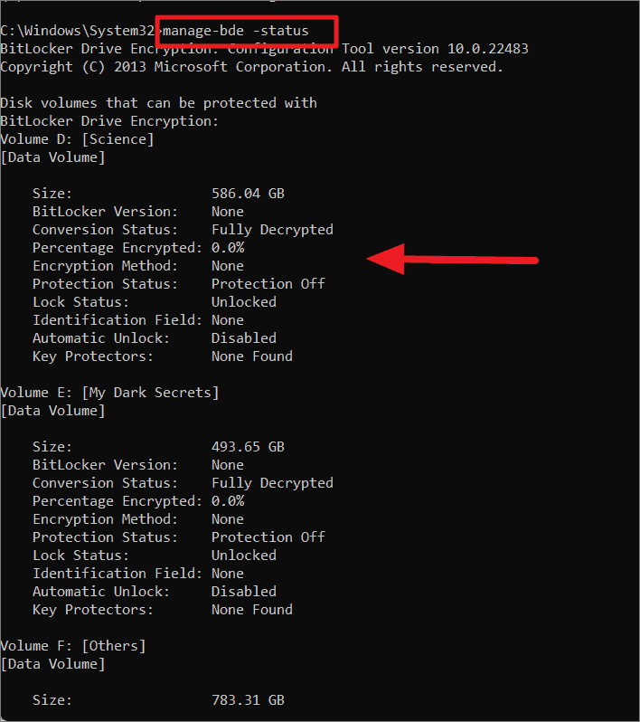Select the 493.65 GB size value

248,447
